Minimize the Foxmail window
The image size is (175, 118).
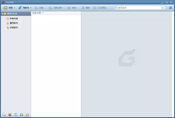point(162,2)
